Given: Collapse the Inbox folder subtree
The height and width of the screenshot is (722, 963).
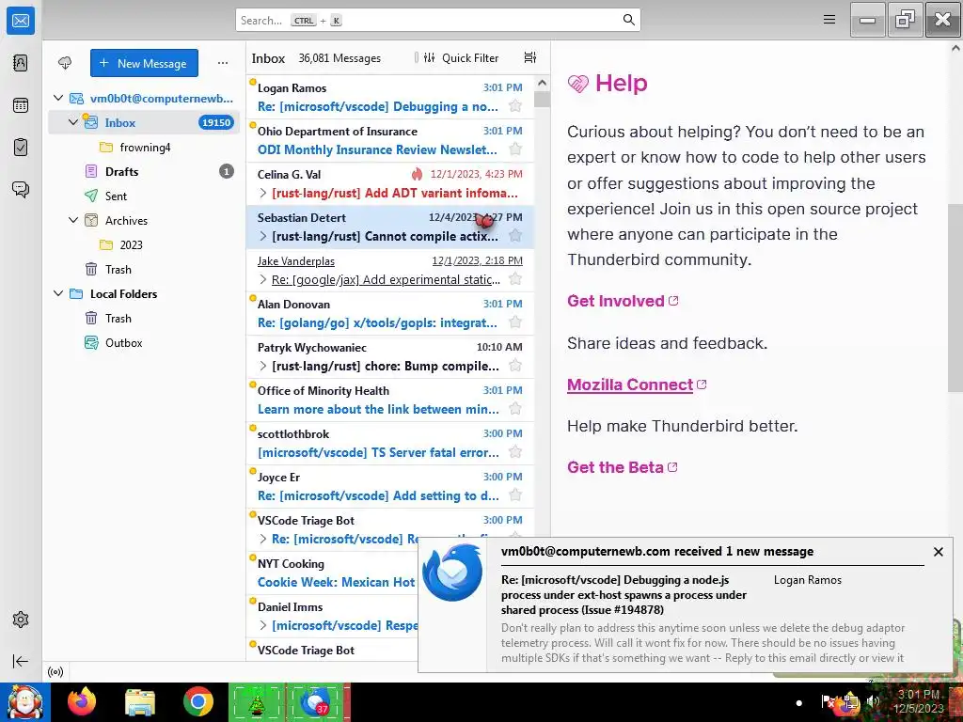Looking at the screenshot, I should point(73,122).
